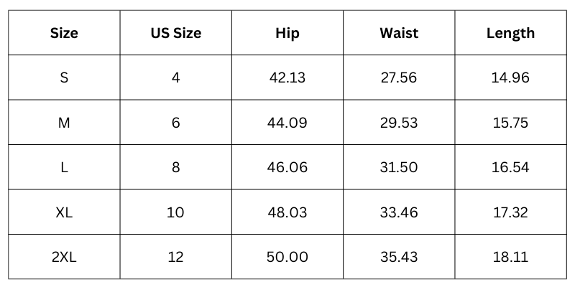Select the US Size column header
575x287 pixels.
[175, 33]
